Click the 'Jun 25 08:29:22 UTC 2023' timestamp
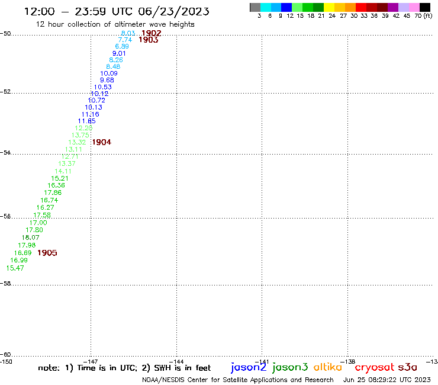 click(x=387, y=380)
